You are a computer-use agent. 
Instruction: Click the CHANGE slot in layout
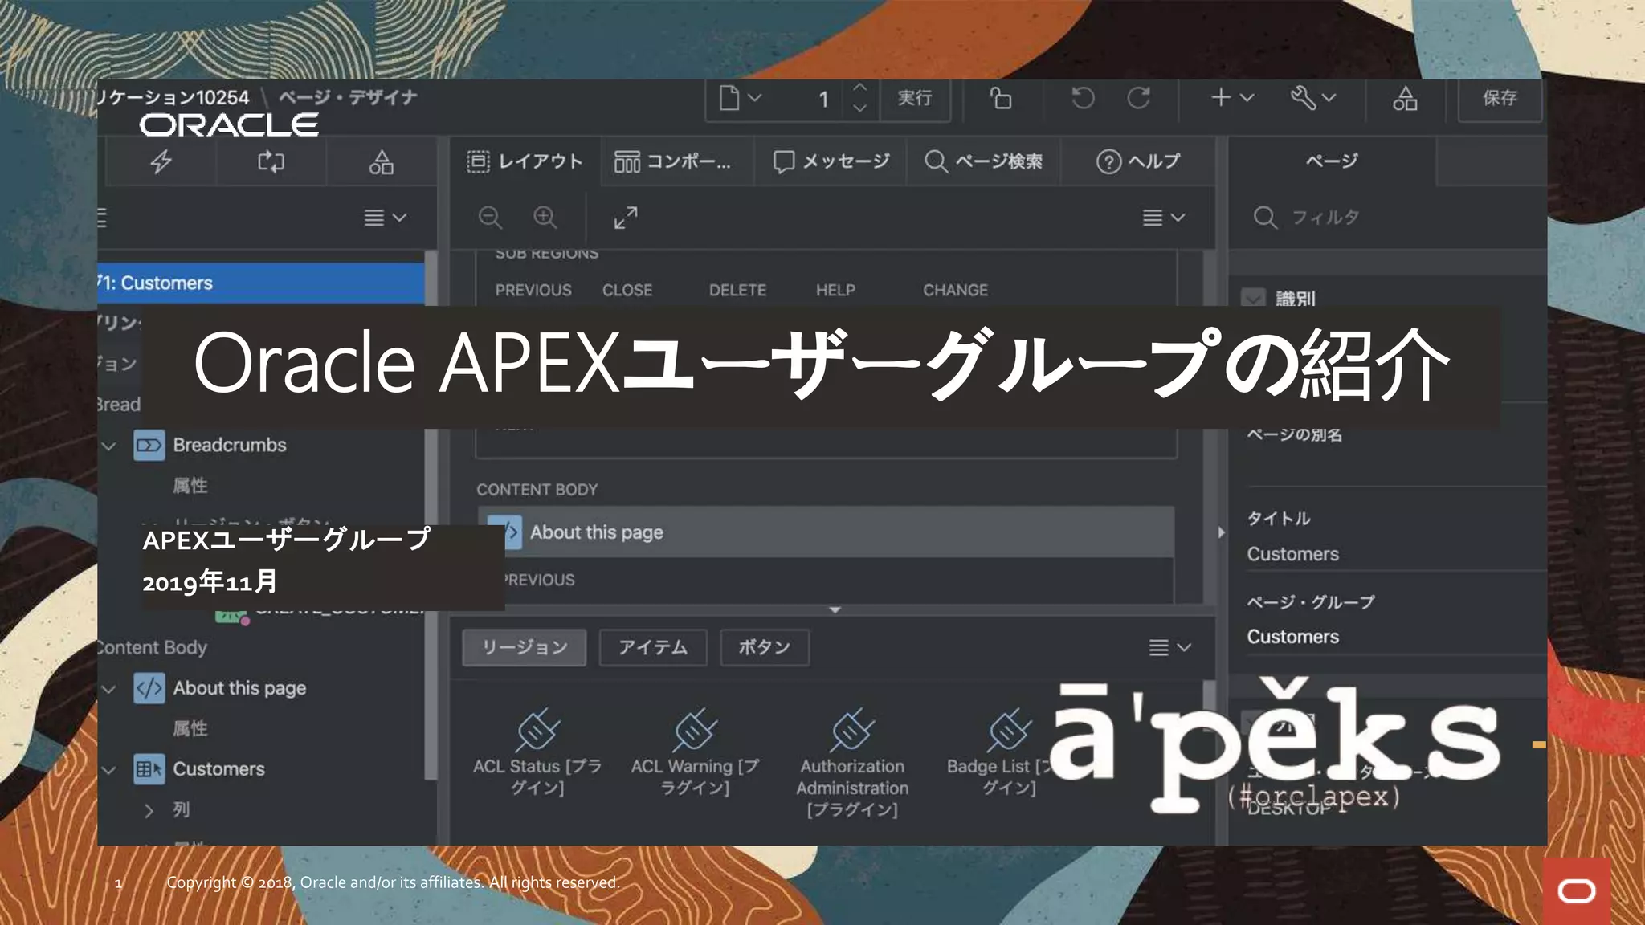(x=955, y=290)
